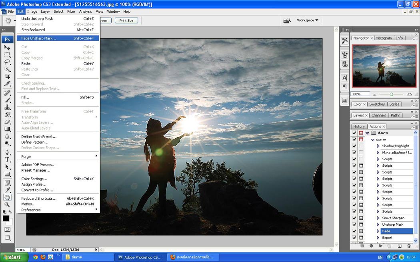Click the Begin recording button in Actions
This screenshot has height=262, width=420.
[371, 246]
